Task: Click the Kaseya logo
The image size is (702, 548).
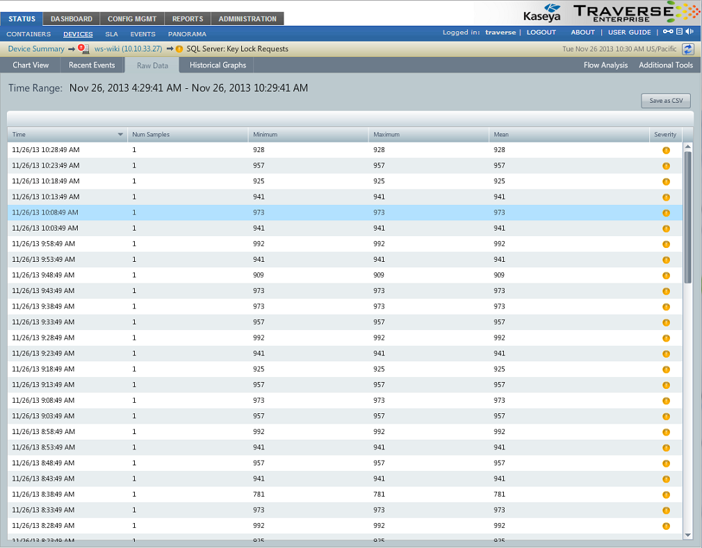Action: (542, 13)
